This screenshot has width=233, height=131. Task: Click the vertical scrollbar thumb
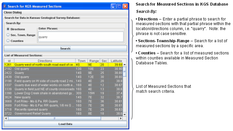[125, 72]
